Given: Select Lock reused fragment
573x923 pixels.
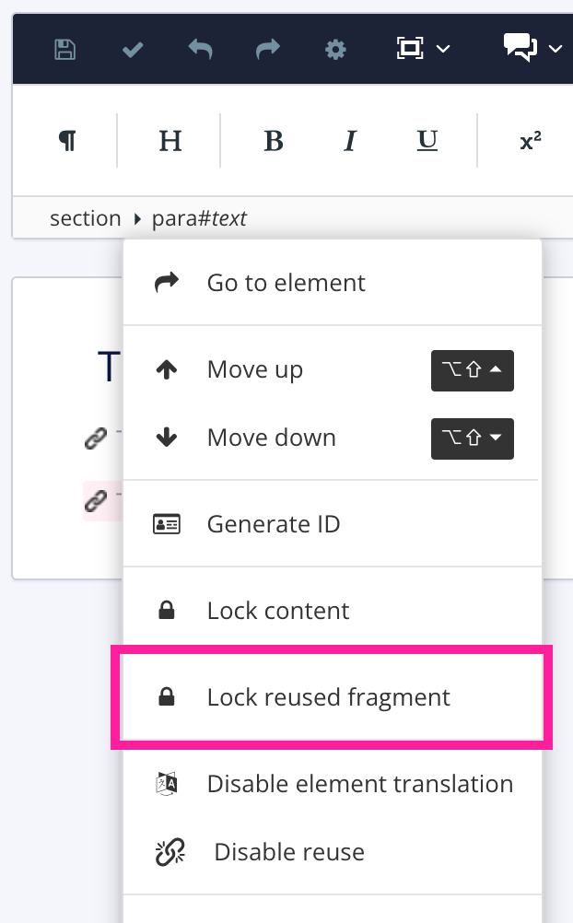Looking at the screenshot, I should (328, 697).
